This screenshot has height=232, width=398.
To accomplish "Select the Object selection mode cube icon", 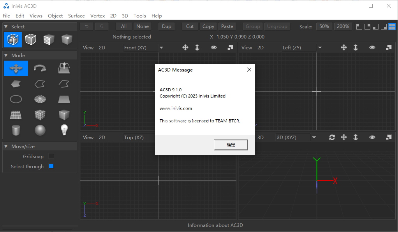I will click(x=31, y=40).
